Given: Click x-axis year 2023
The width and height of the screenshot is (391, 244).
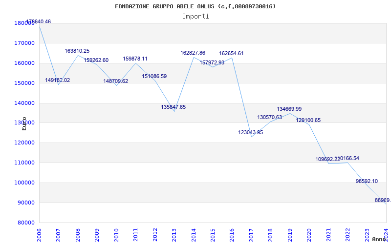Looking at the screenshot, I should [367, 234].
